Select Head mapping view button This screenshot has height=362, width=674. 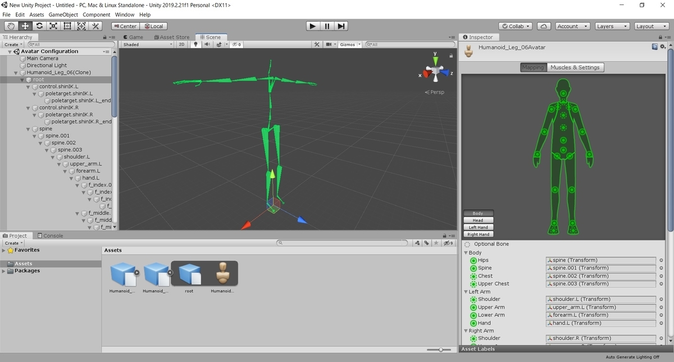478,220
